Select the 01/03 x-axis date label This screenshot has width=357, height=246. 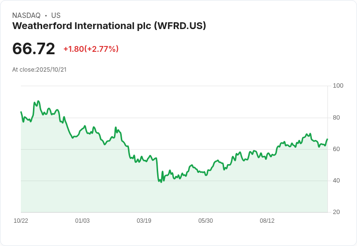coord(82,221)
